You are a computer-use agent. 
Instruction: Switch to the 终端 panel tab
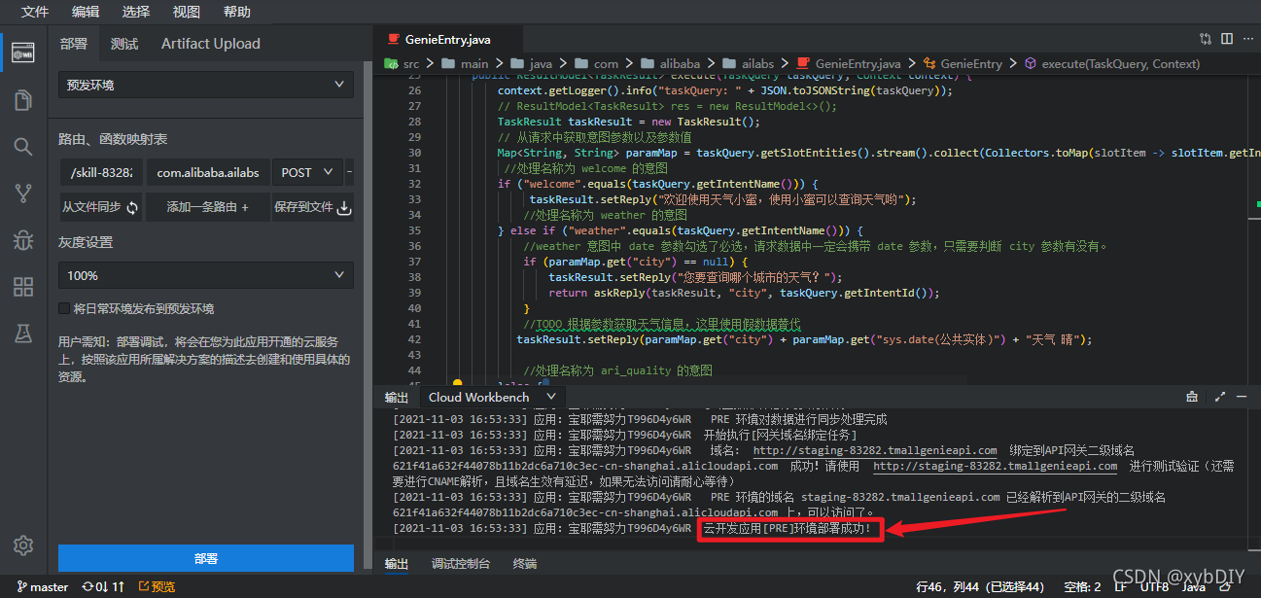[x=525, y=563]
